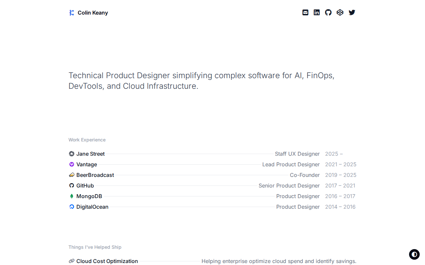Open the BeerBroadcast link
Screen dimensions: 425x265
click(95, 175)
